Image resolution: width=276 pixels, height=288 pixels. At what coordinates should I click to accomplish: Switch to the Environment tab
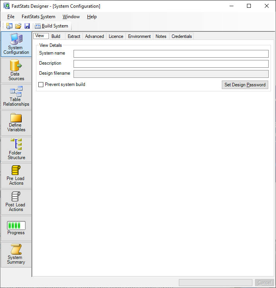139,36
